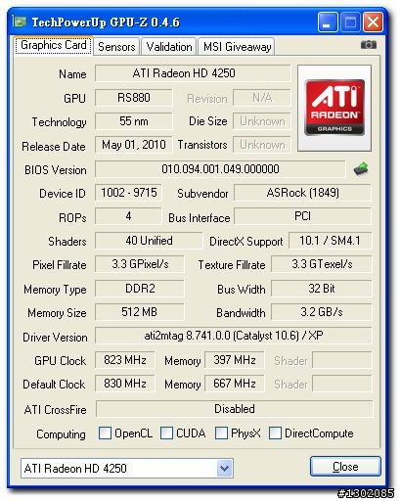Click GPU Clock value 823 MHz

[125, 360]
